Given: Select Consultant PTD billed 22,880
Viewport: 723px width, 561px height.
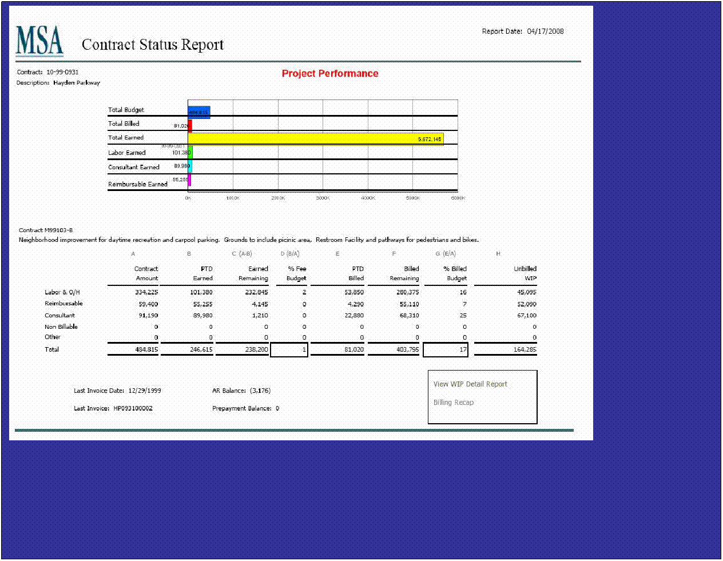Looking at the screenshot, I should click(x=354, y=316).
